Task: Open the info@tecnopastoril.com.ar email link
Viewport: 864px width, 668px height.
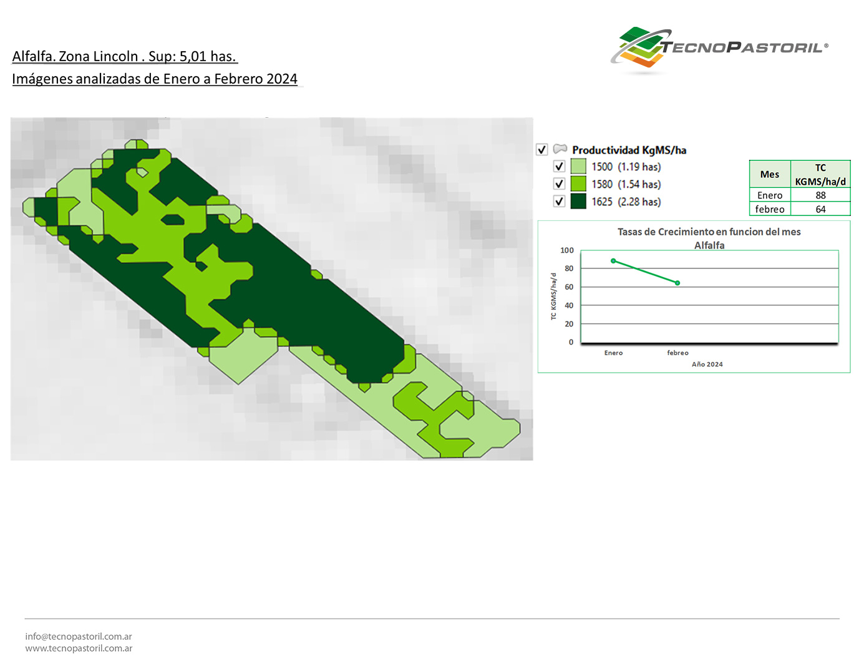Action: (x=79, y=636)
